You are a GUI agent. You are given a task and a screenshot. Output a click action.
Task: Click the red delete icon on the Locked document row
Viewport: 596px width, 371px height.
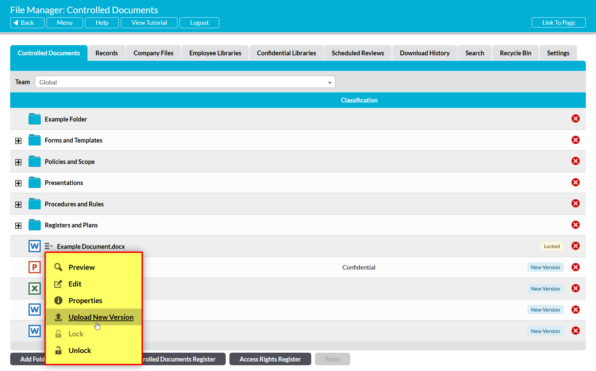575,246
